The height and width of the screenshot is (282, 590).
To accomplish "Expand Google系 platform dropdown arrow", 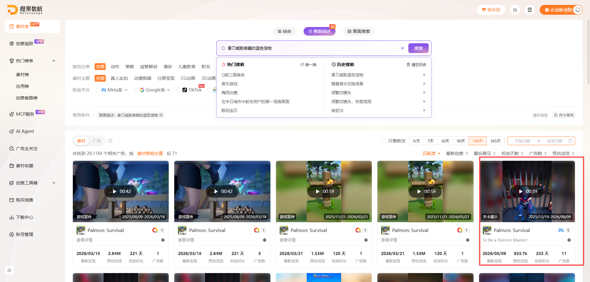I will pos(168,90).
